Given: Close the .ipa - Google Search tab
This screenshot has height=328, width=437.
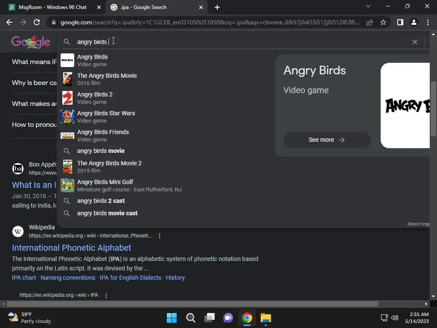Looking at the screenshot, I should [x=201, y=7].
